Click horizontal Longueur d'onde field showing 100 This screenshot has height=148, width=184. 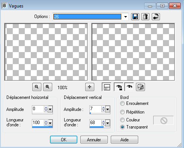pyautogui.click(x=38, y=123)
